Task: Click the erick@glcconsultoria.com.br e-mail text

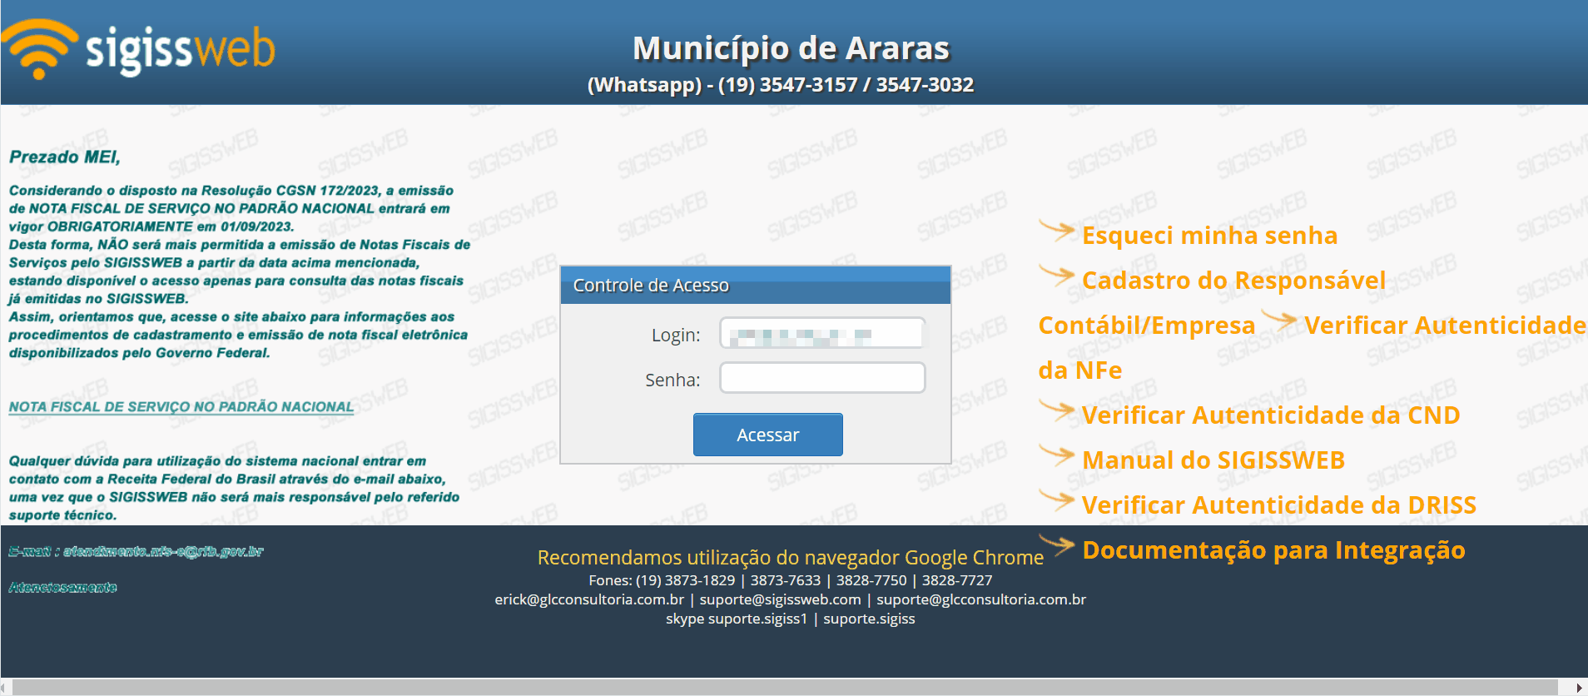Action: [589, 599]
